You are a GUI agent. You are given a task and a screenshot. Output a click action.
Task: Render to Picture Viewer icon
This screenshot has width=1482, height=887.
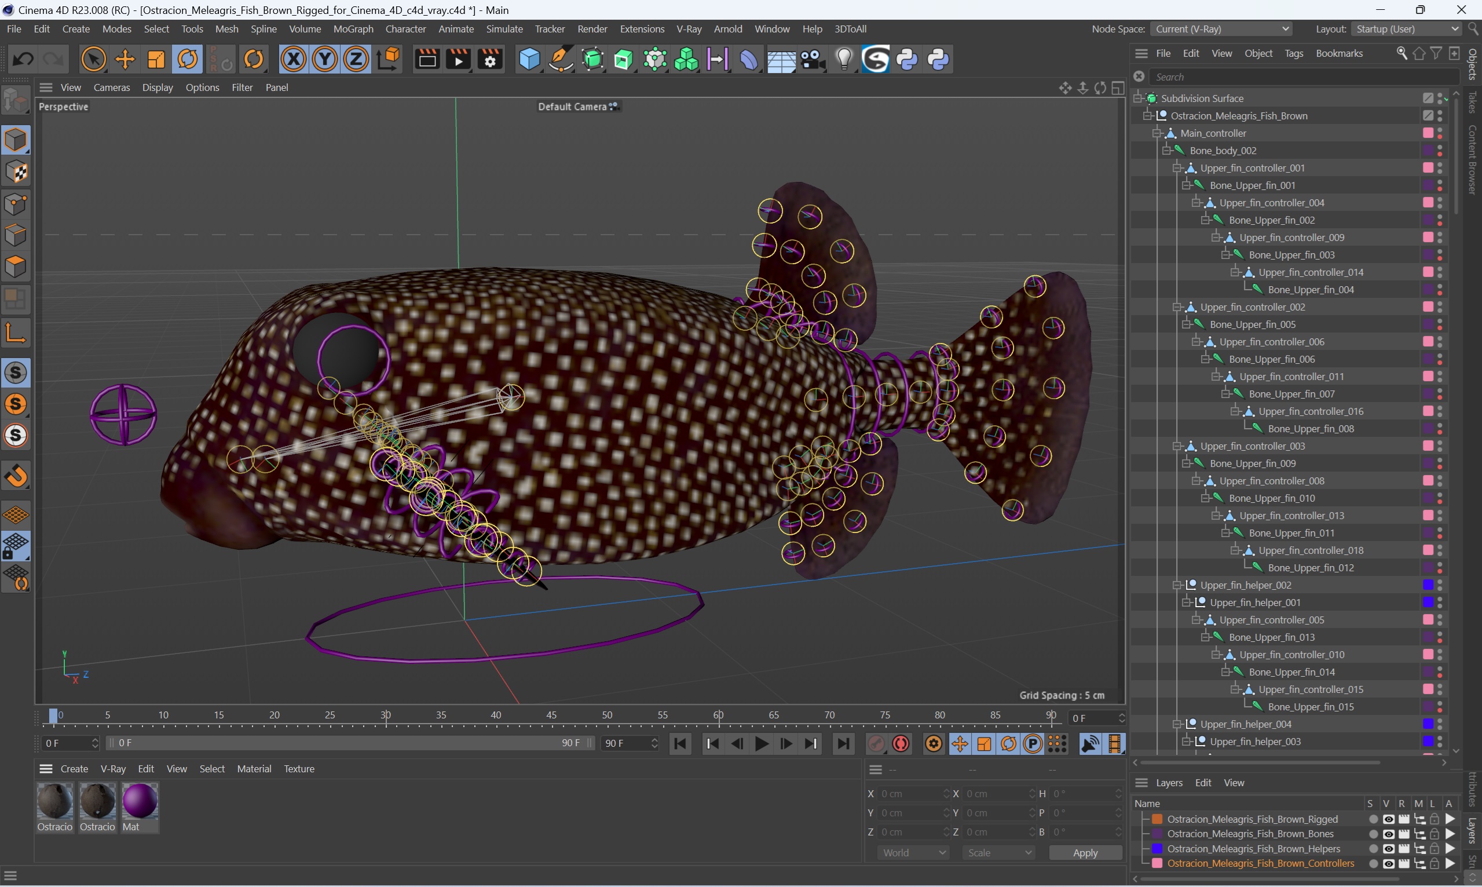tap(459, 59)
